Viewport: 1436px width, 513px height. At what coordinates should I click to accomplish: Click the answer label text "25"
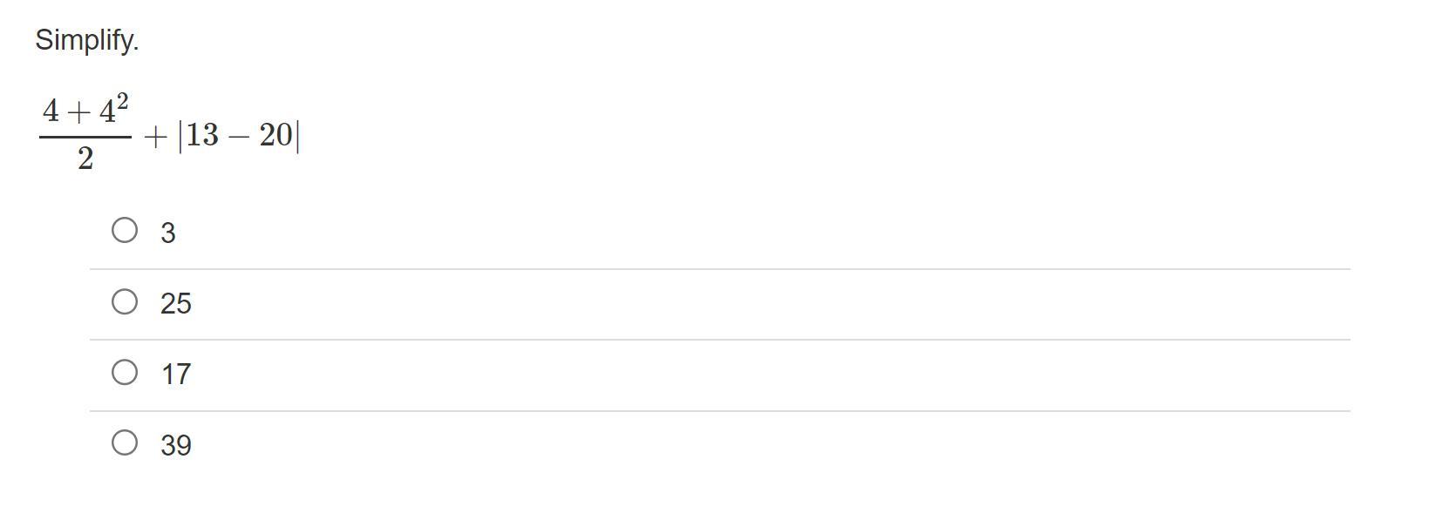[176, 303]
